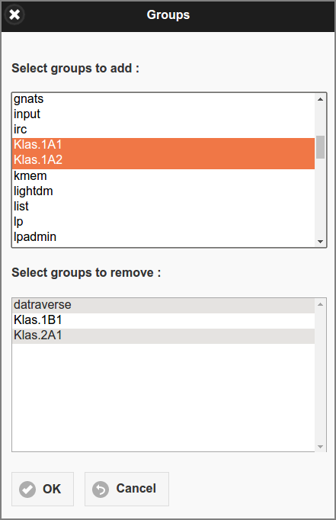
Task: Select lpadmin in groups to add
Action: pyautogui.click(x=163, y=237)
